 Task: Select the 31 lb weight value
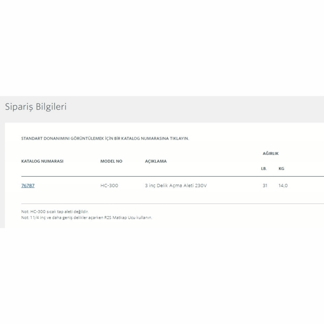(x=265, y=185)
